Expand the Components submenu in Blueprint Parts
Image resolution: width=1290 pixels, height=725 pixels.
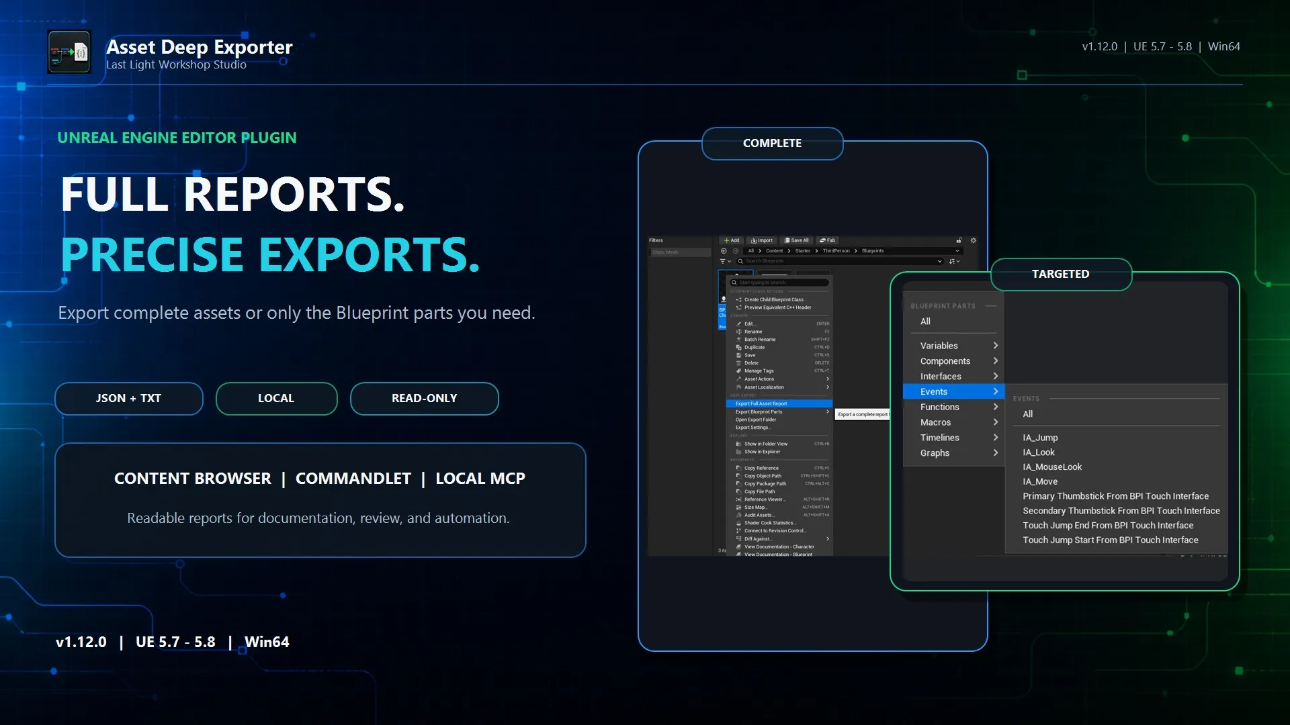click(x=953, y=361)
